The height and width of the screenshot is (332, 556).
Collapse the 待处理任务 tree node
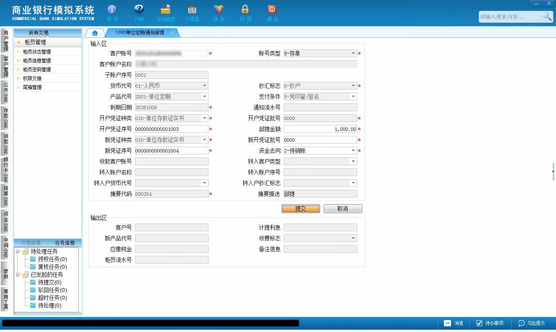(x=17, y=251)
